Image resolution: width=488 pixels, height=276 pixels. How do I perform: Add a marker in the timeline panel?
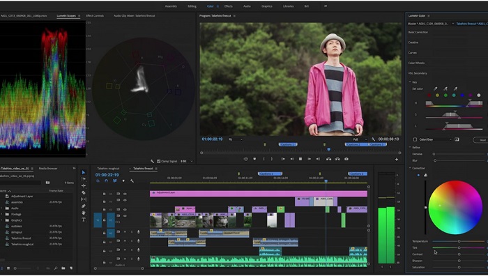[123, 181]
